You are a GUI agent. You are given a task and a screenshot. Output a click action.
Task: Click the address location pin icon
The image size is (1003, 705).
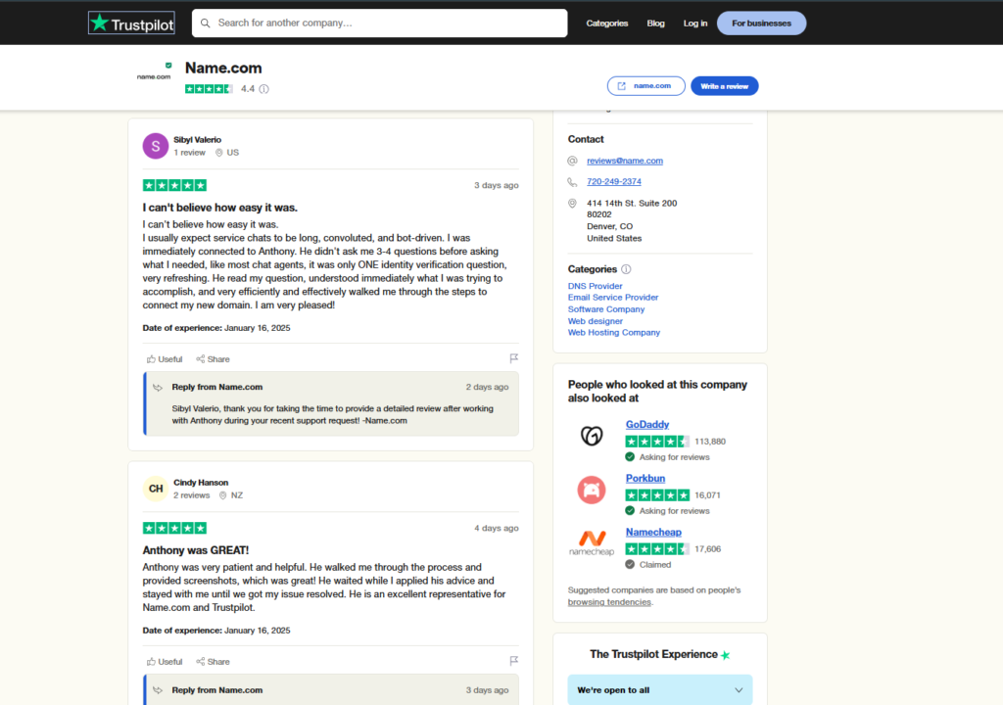pyautogui.click(x=572, y=204)
